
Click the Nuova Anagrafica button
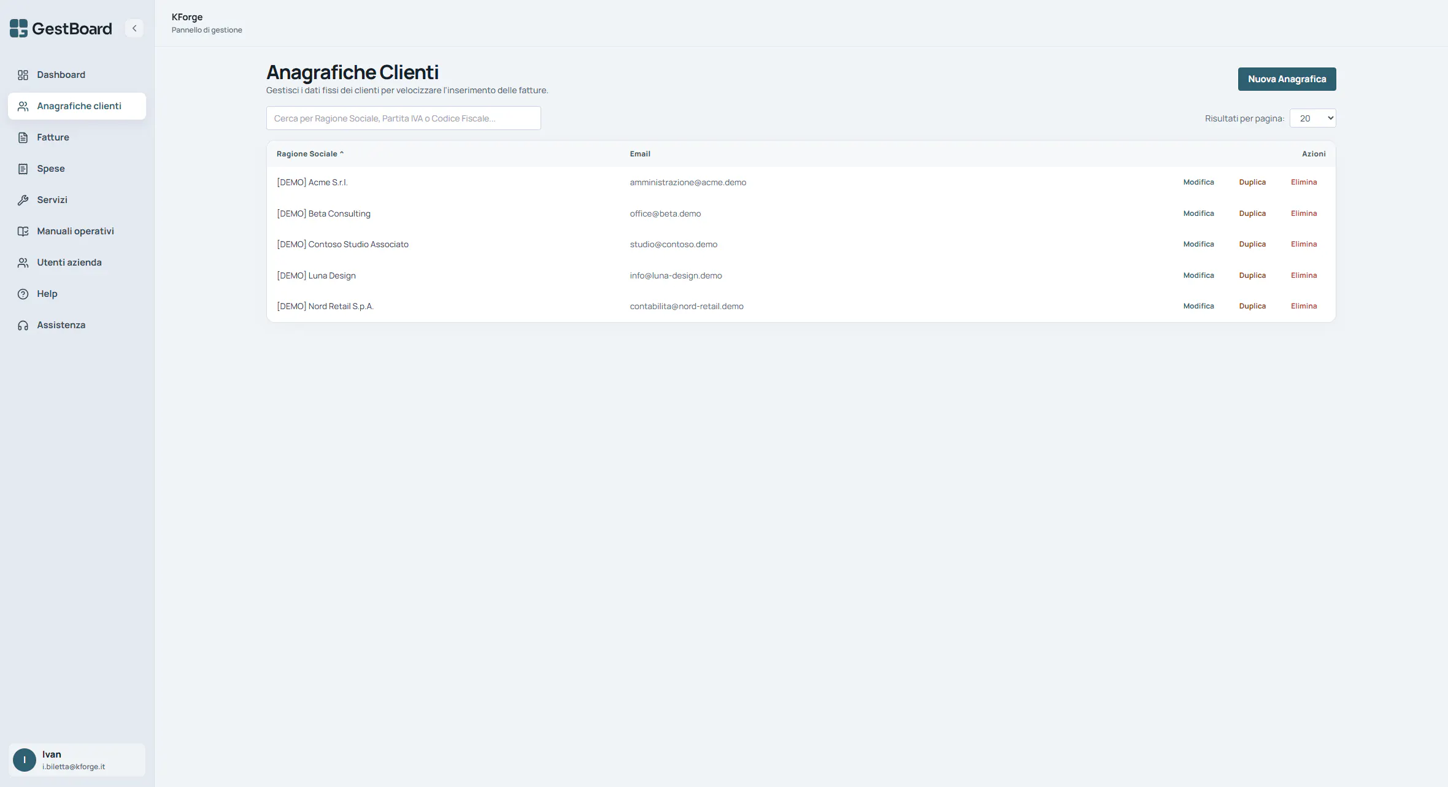tap(1287, 79)
